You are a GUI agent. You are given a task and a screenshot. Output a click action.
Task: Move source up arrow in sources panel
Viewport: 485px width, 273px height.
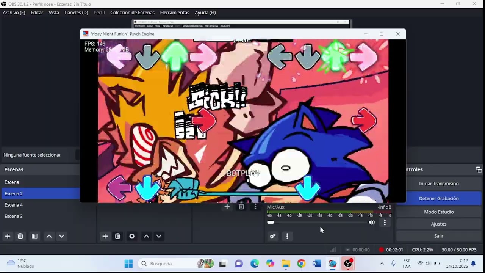point(146,236)
